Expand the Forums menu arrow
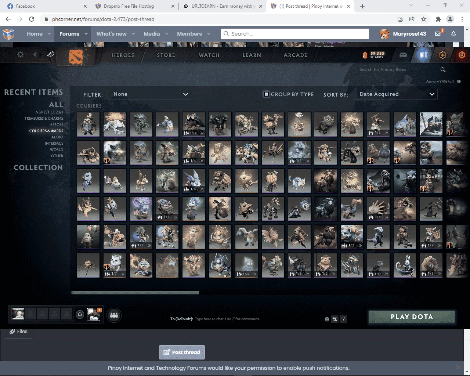470x376 pixels. click(x=86, y=34)
